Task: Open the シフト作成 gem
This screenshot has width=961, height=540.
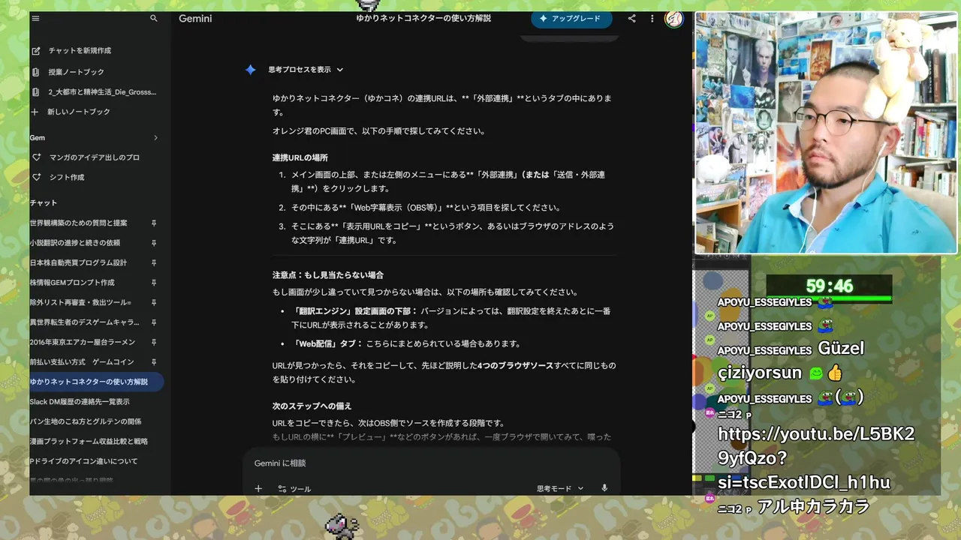Action: coord(67,177)
